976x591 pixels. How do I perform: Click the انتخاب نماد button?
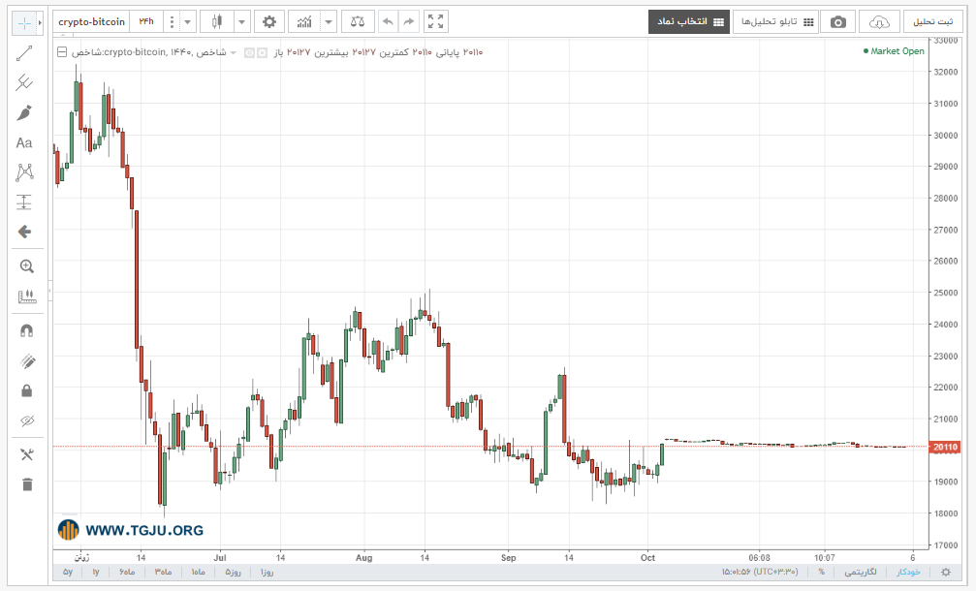point(689,21)
